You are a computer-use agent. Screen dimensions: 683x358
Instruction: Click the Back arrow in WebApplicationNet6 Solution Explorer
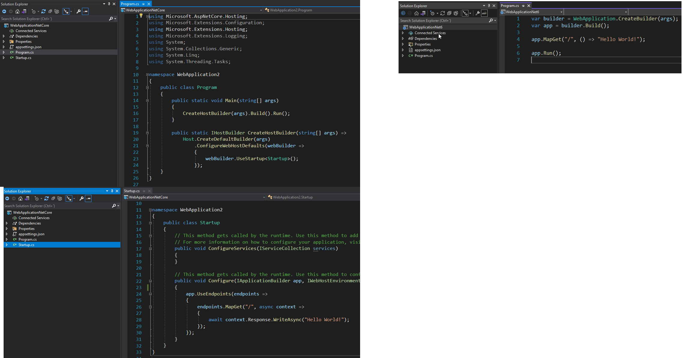click(x=403, y=13)
